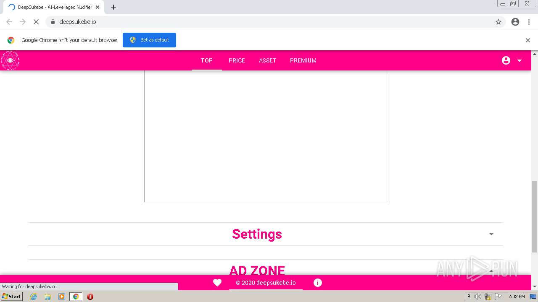
Task: Click the red Opera-style taskbar icon
Action: 90,297
